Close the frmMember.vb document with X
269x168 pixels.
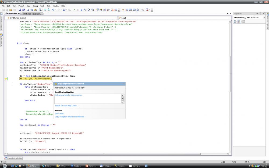pyautogui.click(x=230, y=13)
